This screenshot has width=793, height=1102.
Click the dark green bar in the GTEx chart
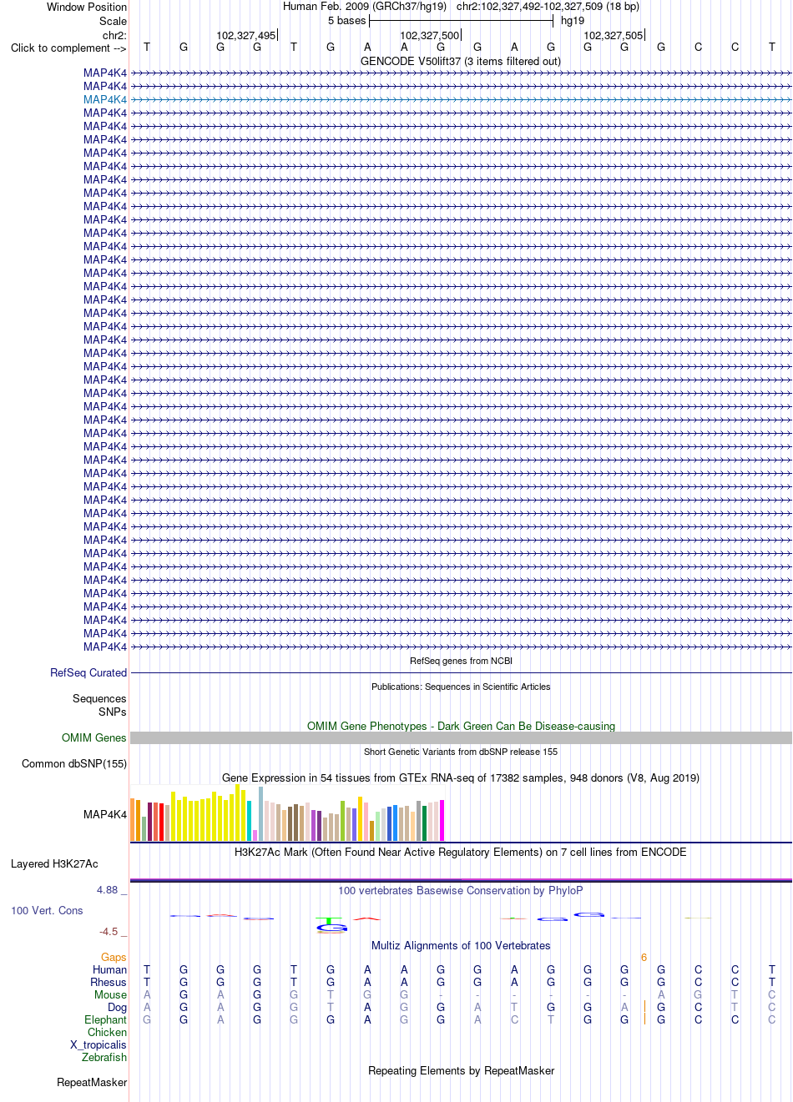click(424, 823)
